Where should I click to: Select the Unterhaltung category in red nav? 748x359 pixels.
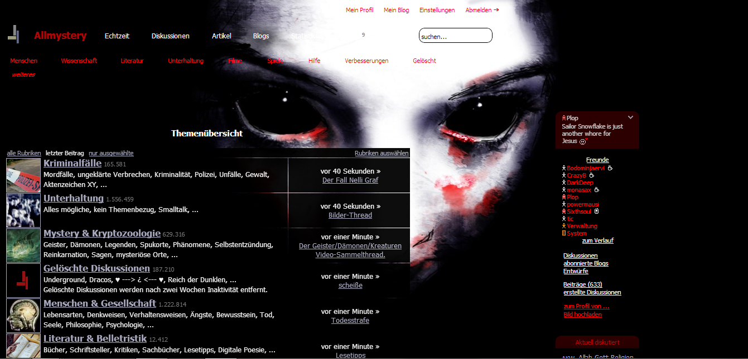(186, 61)
